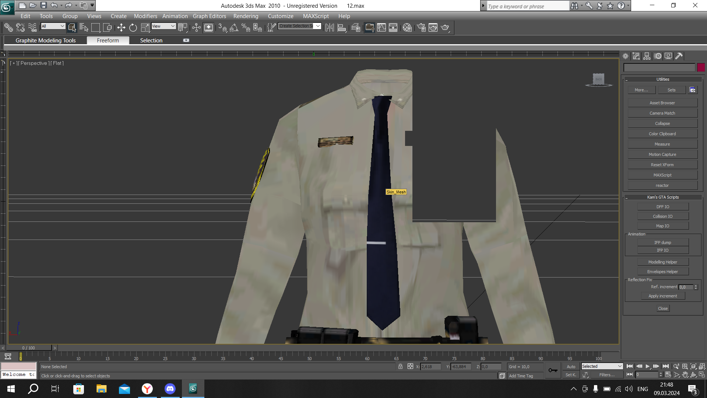Viewport: 707px width, 398px height.
Task: Click the DFF IO button
Action: coord(662,207)
